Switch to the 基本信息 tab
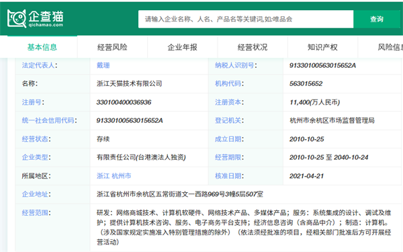The image size is (403, 252). (x=42, y=47)
